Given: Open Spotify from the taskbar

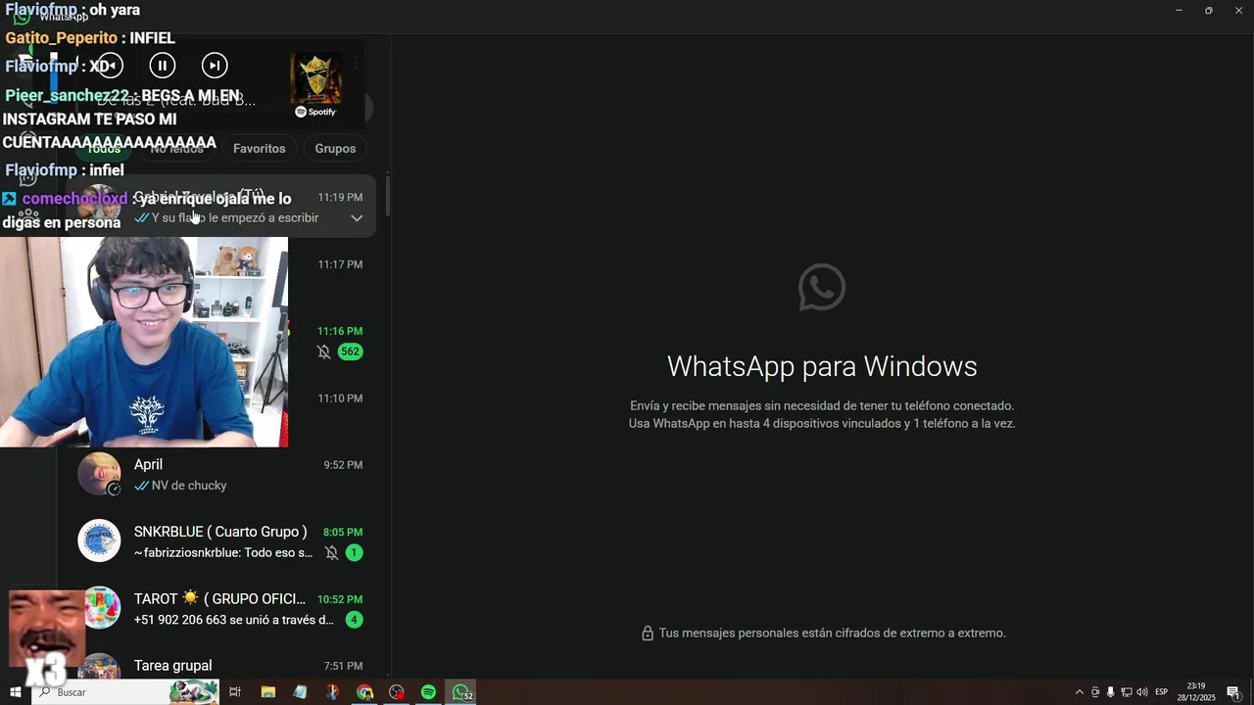Looking at the screenshot, I should [428, 692].
